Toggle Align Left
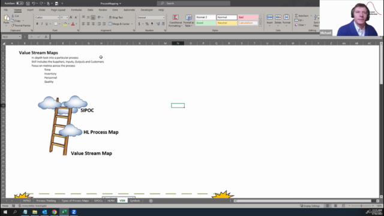 (83, 24)
